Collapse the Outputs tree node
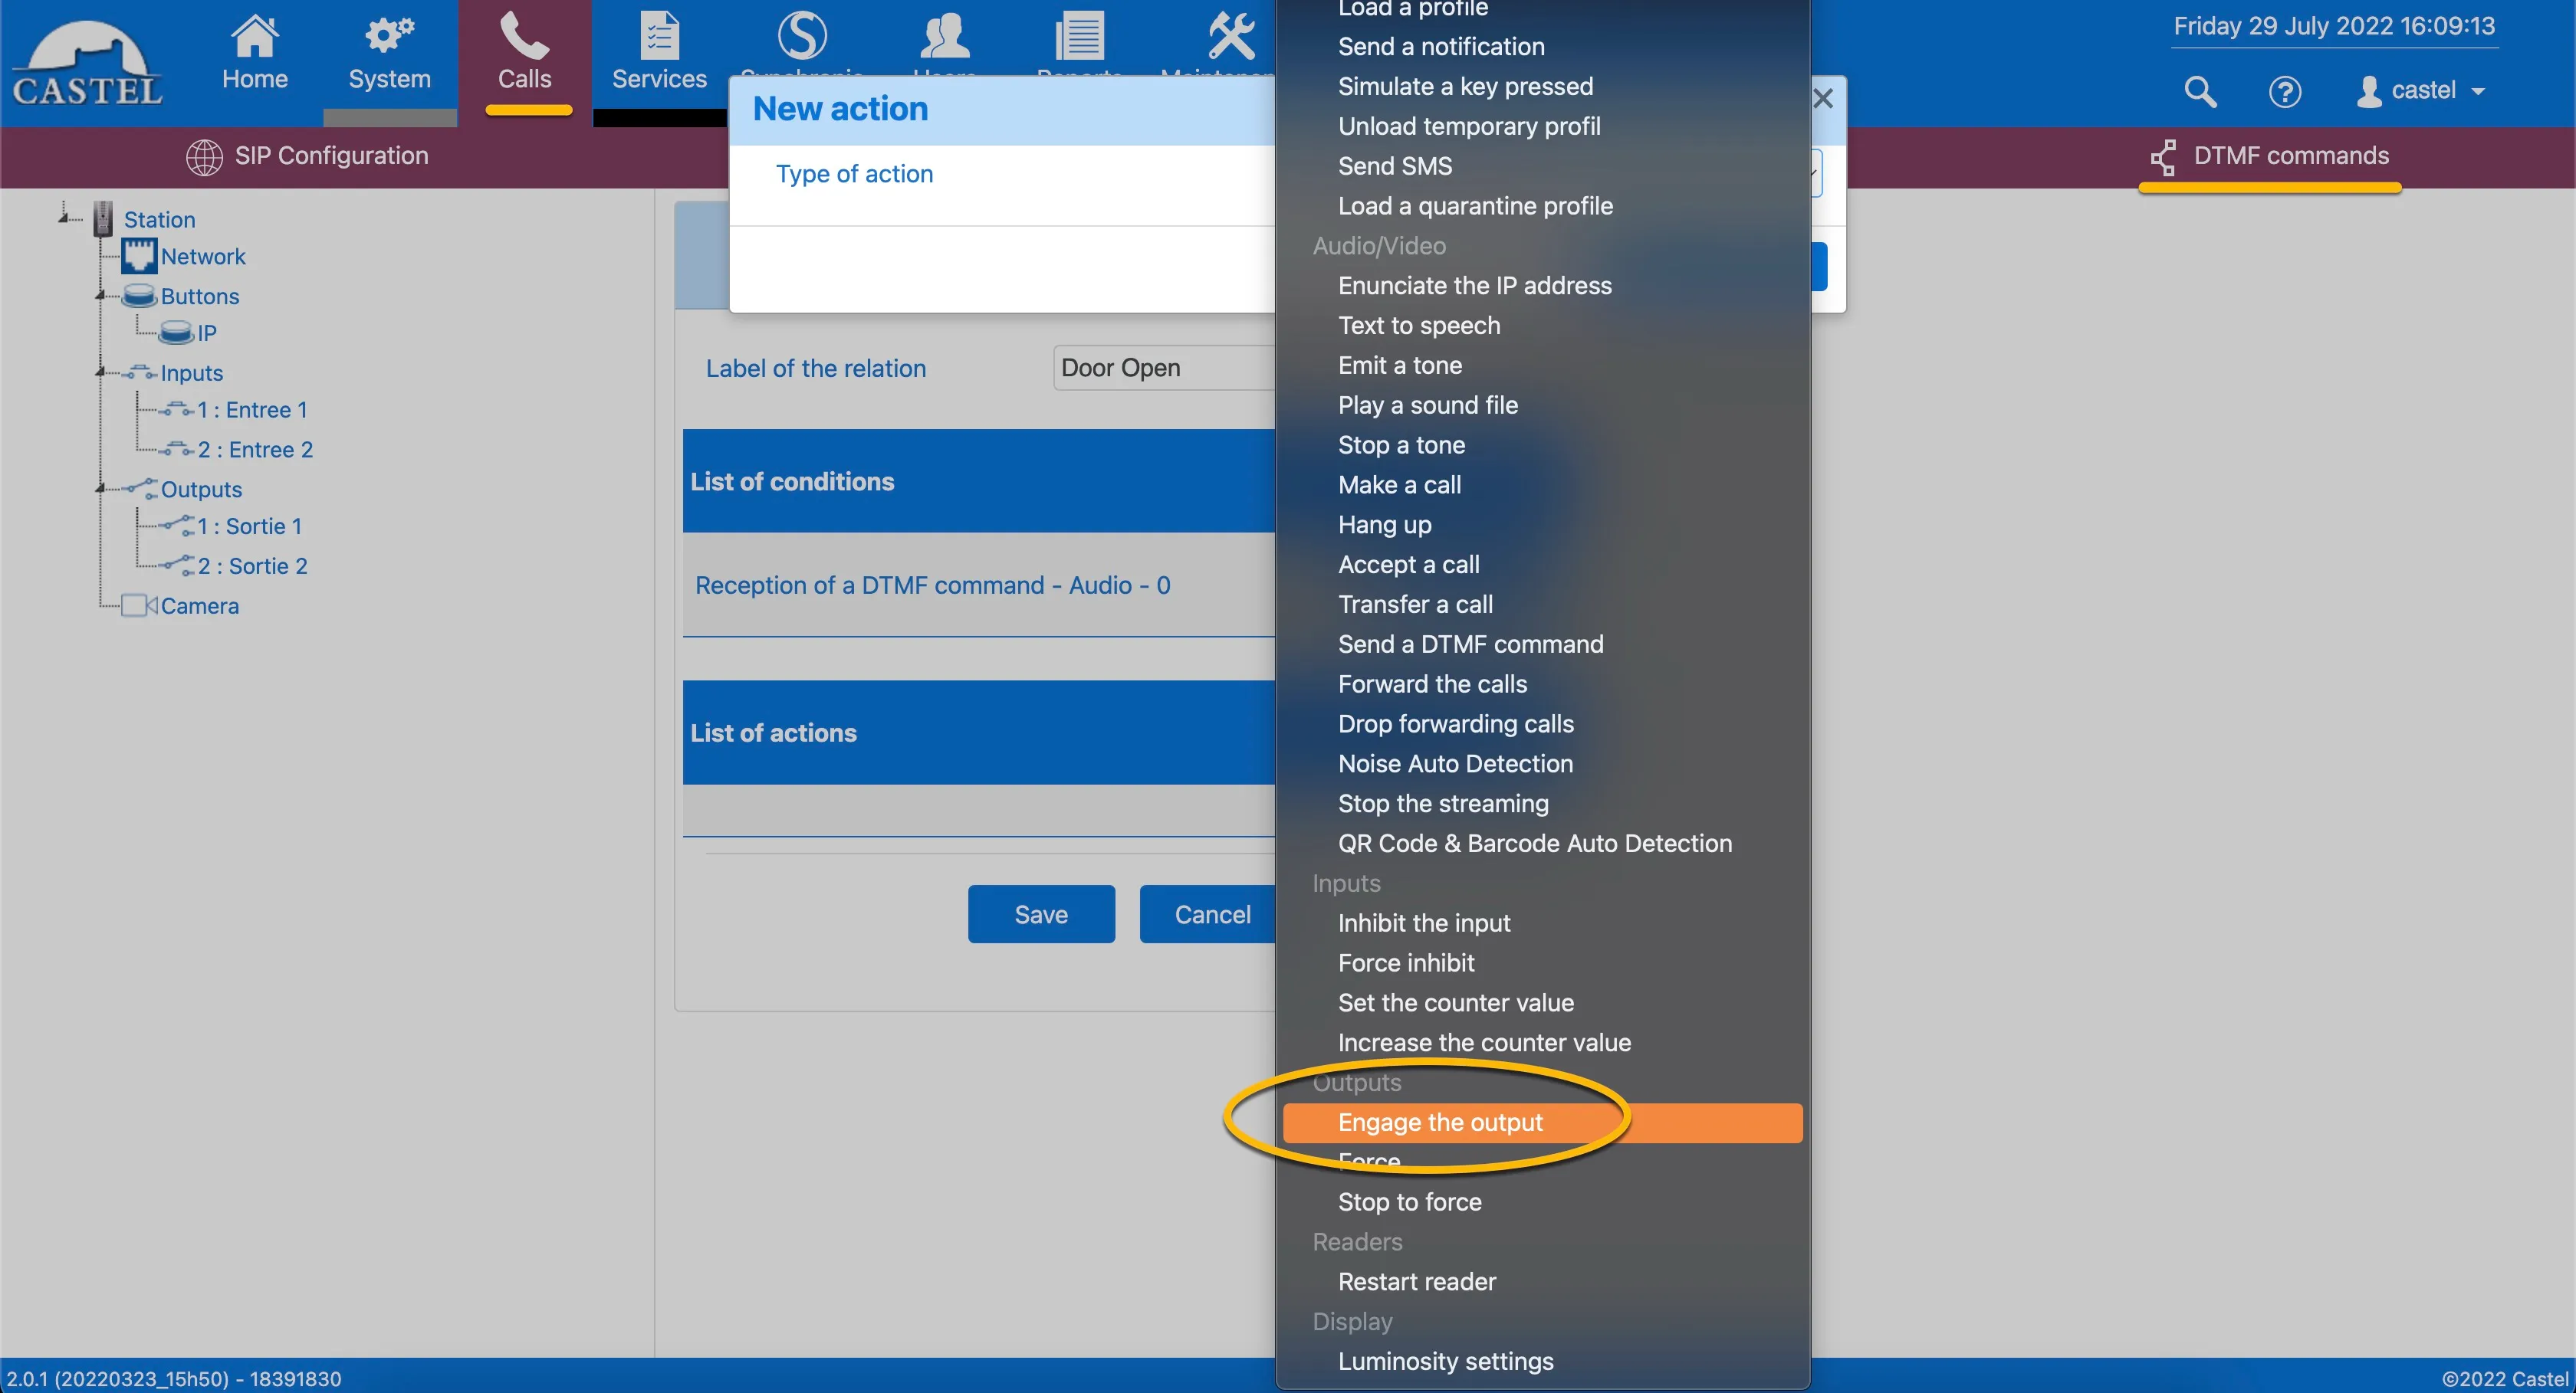The width and height of the screenshot is (2576, 1393). pyautogui.click(x=100, y=489)
